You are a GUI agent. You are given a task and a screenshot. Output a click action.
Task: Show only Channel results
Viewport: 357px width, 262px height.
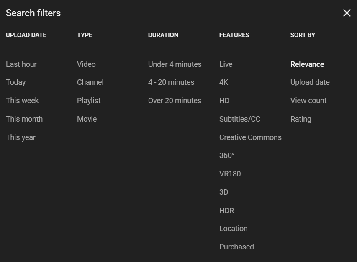[90, 82]
